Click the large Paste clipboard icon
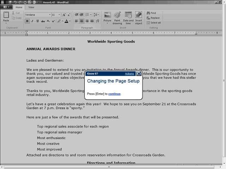 [6, 15]
